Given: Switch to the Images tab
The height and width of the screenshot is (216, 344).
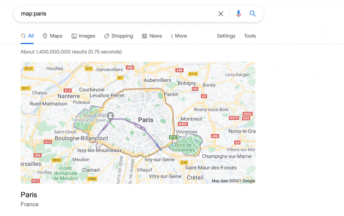Looking at the screenshot, I should click(83, 36).
